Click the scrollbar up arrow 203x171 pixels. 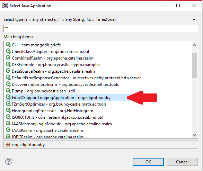(x=194, y=45)
